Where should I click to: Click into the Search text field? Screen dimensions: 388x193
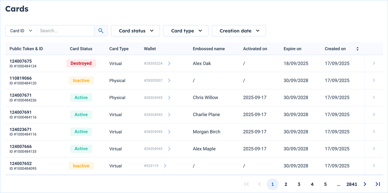tap(65, 31)
